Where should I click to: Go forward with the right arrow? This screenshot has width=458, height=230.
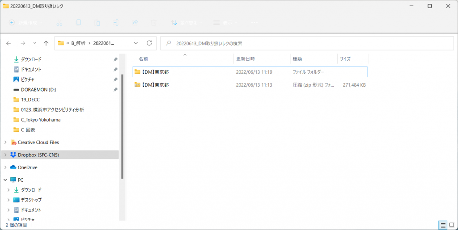click(x=23, y=43)
